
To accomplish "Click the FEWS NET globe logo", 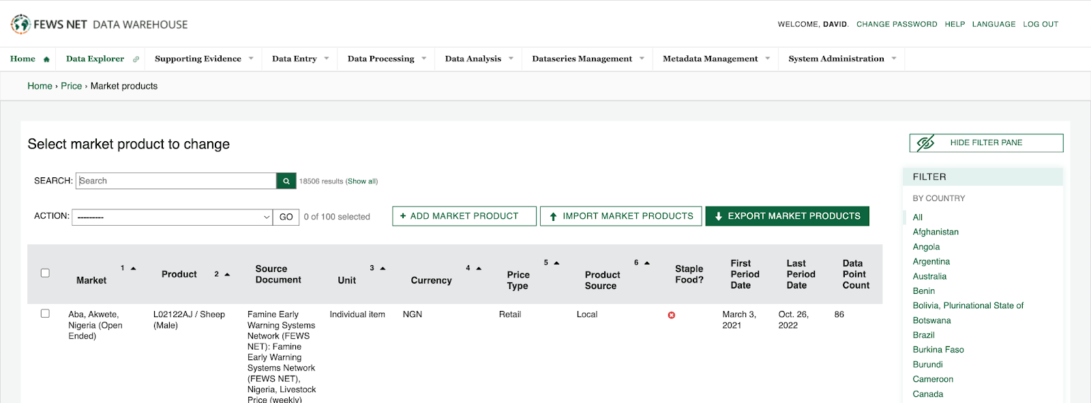I will tap(20, 24).
